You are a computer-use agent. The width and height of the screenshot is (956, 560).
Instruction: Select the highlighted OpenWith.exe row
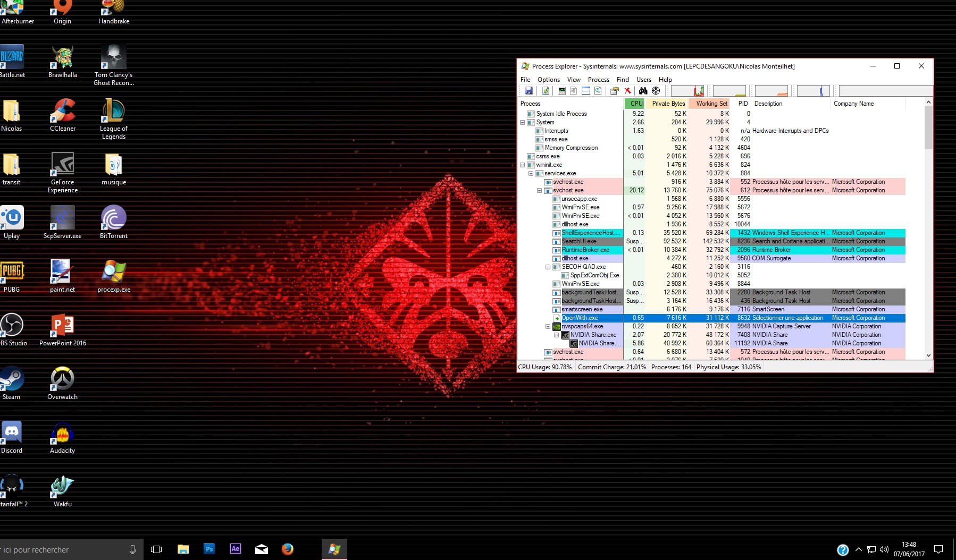(711, 318)
